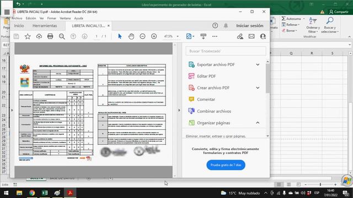Open Autosuma dropdown arrow in Excel
The width and height of the screenshot is (353, 198).
[304, 19]
